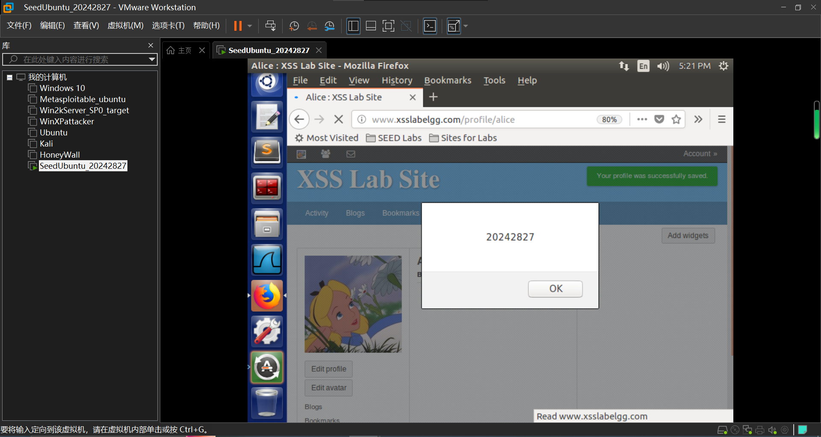Expand the library search dropdown arrow
This screenshot has height=437, width=821.
[152, 59]
